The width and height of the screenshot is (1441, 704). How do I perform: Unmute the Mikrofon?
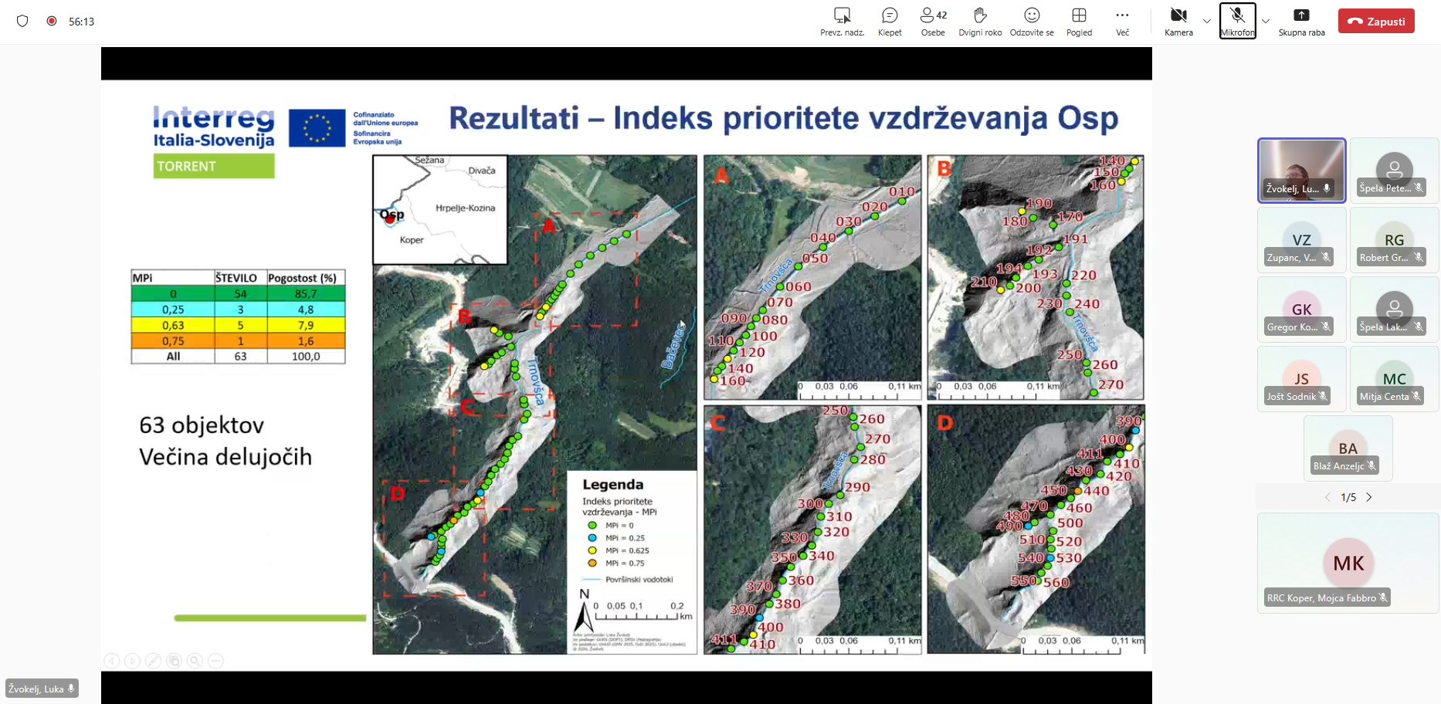(x=1237, y=15)
